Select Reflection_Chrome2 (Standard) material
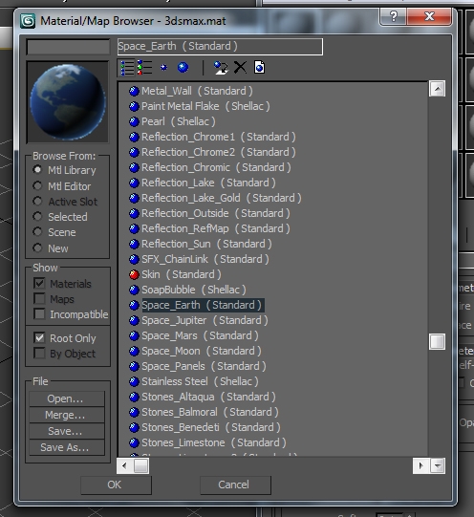 [x=218, y=152]
